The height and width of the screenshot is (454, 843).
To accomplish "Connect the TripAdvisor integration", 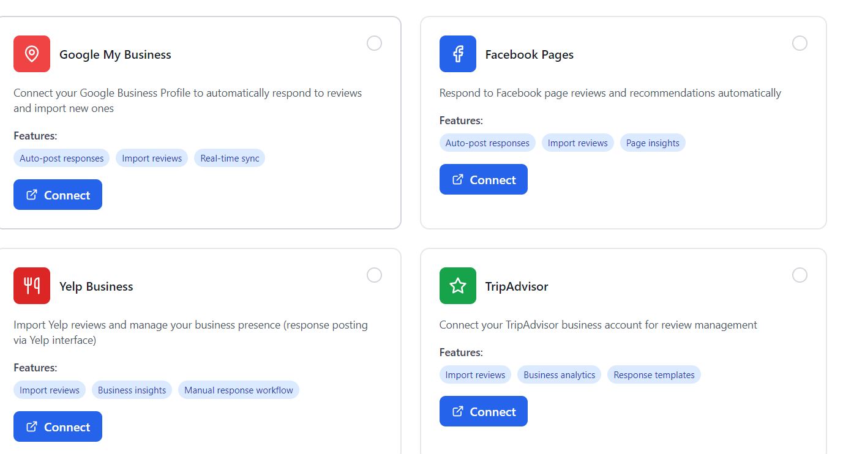I will (484, 411).
